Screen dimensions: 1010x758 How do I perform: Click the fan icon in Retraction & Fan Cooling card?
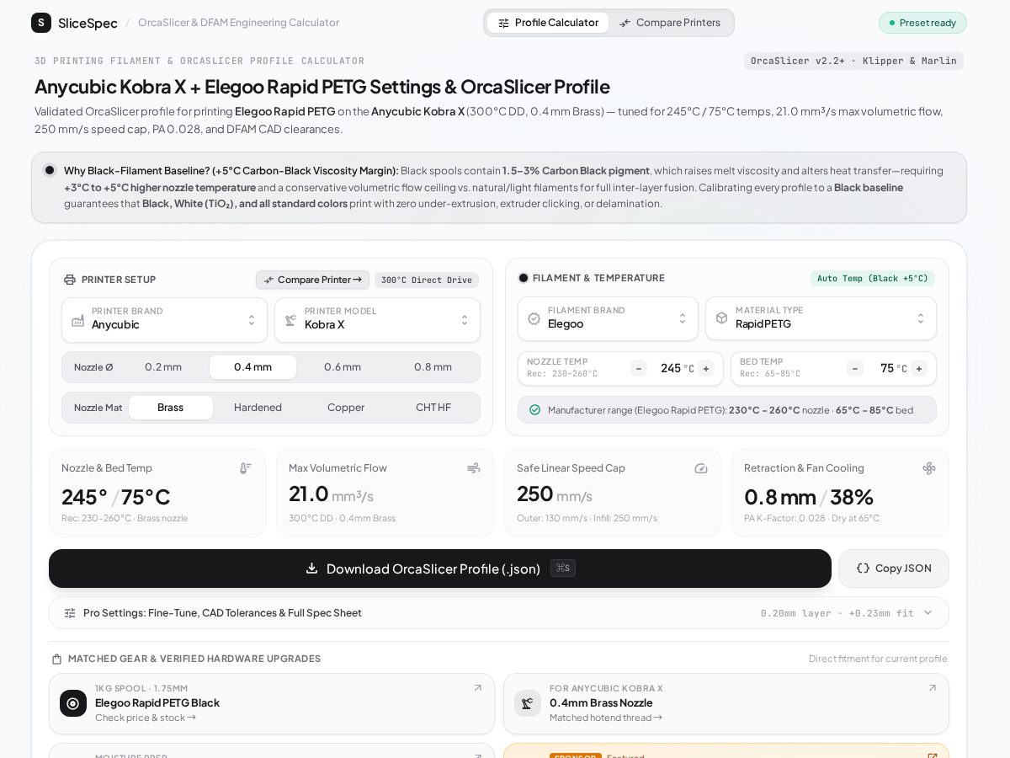pyautogui.click(x=929, y=468)
